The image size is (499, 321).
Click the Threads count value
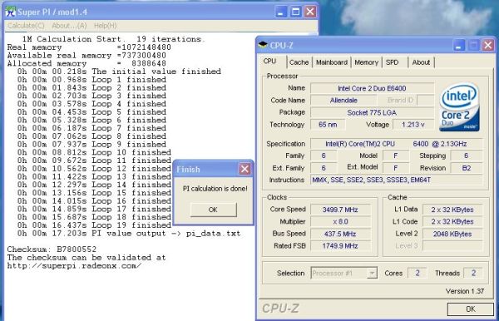pyautogui.click(x=473, y=273)
